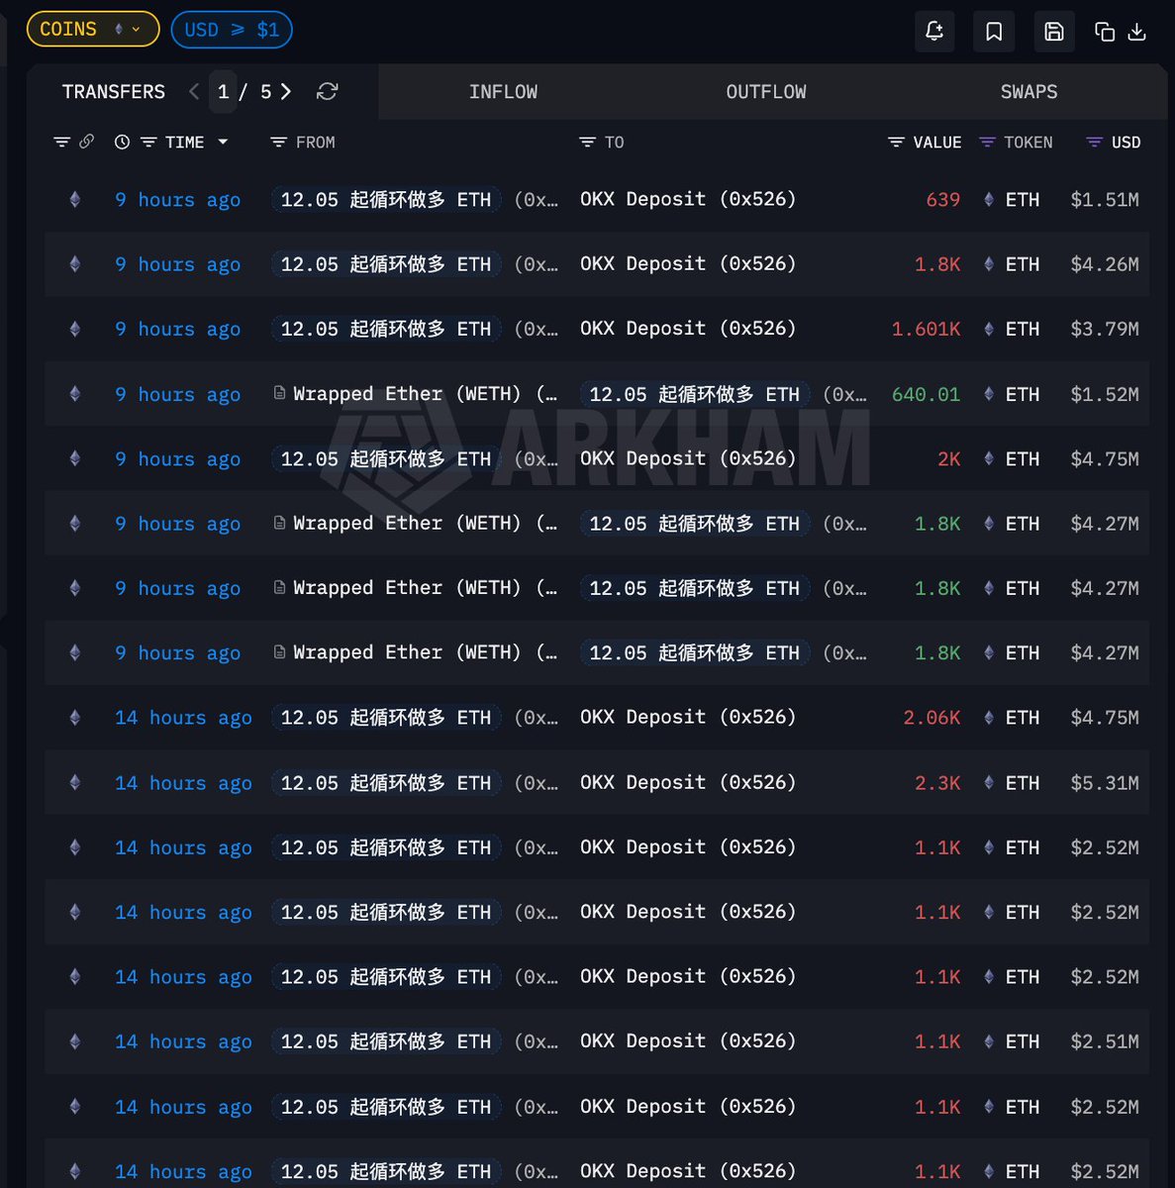Click Ethereum chain icon on $2.51M row
Viewport: 1175px width, 1188px height.
coord(74,1041)
